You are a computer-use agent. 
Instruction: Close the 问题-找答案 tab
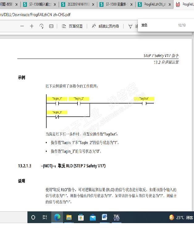click(x=17, y=5)
